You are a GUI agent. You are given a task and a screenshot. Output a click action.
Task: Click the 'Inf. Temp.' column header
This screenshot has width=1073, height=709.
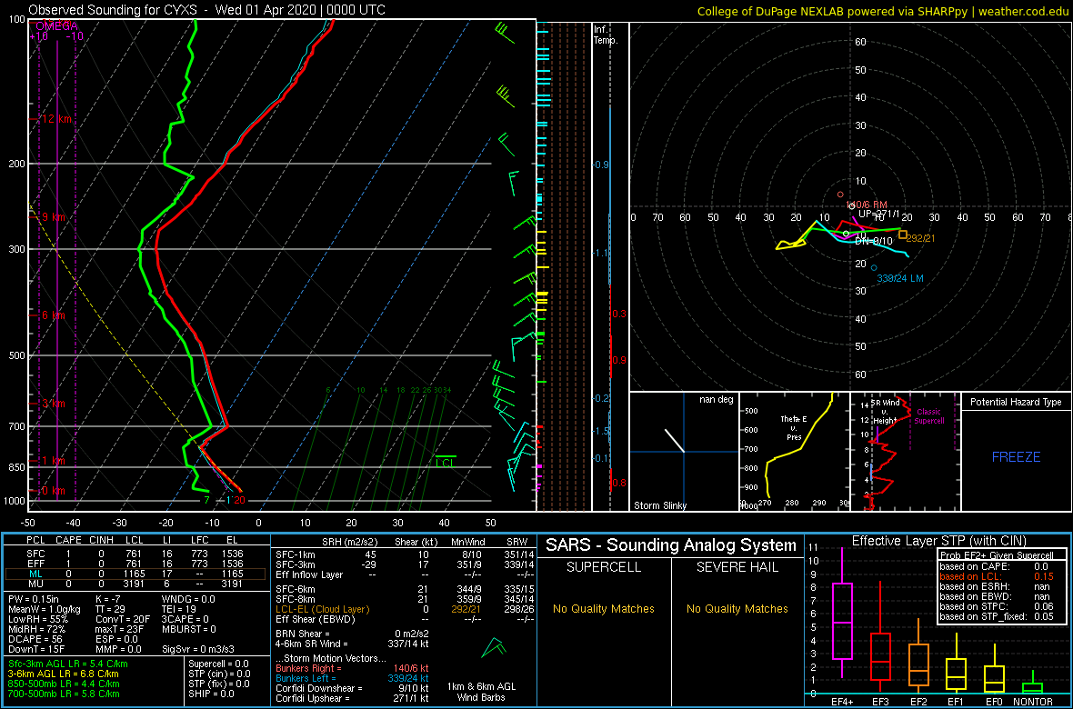607,35
